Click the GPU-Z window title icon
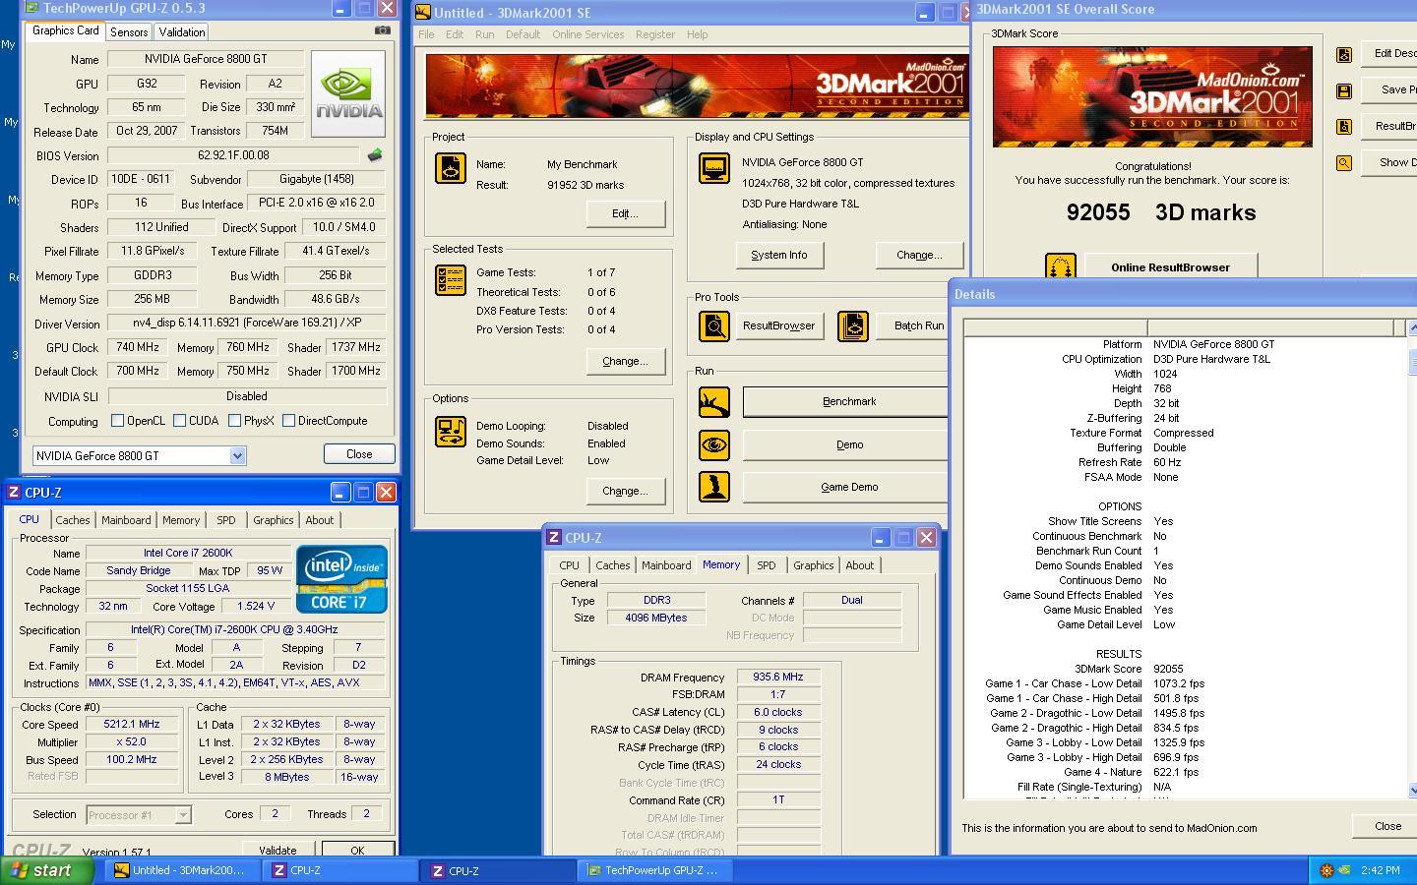The width and height of the screenshot is (1417, 885). [31, 8]
